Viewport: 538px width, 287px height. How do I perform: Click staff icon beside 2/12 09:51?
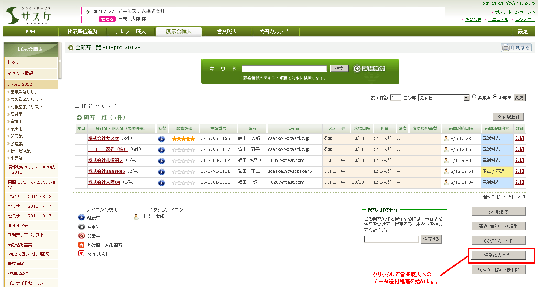(446, 171)
